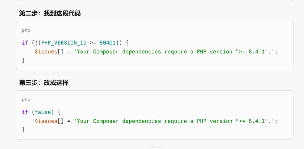Click the word "dependencies" in the first code block

[142, 52]
